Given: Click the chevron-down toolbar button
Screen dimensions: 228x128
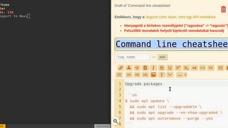Looking at the screenshot, I should (170, 75).
